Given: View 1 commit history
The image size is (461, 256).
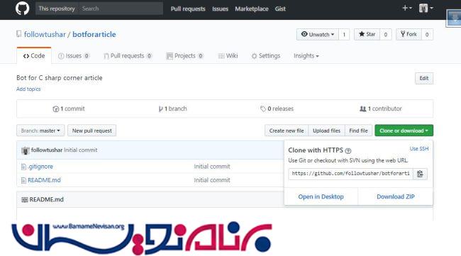Looking at the screenshot, I should pos(69,108).
